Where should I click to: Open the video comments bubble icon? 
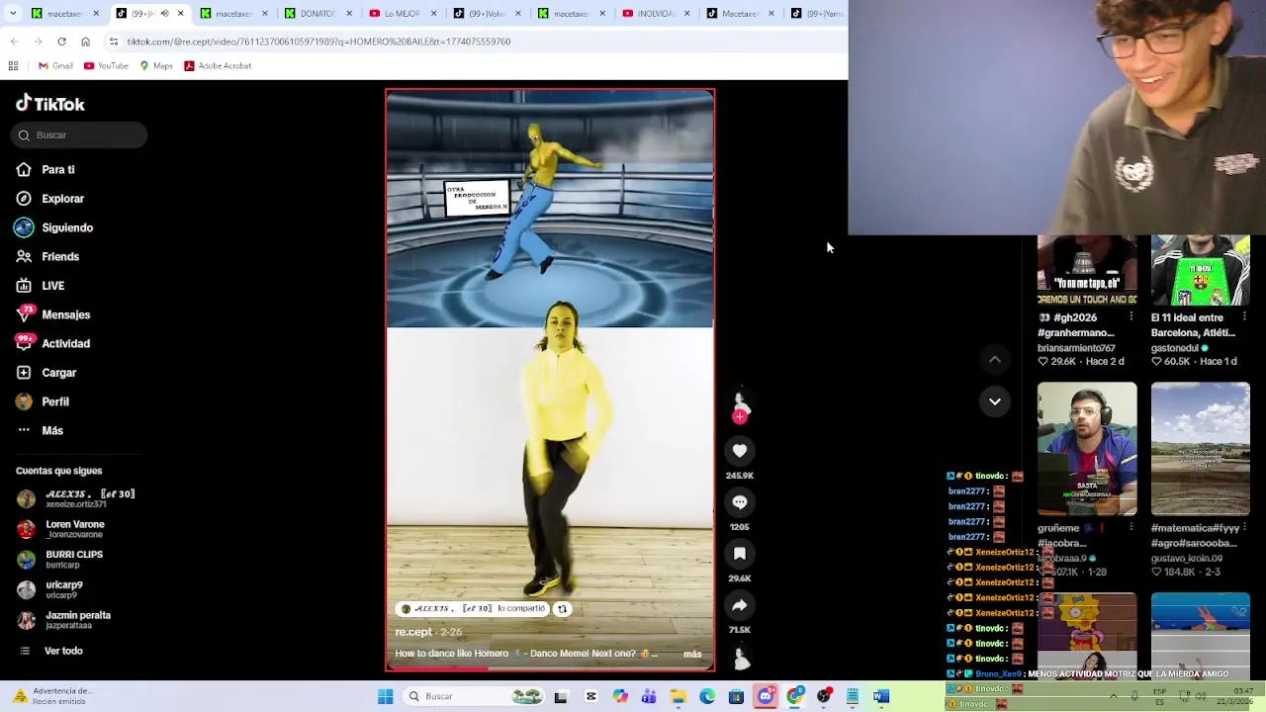tap(739, 502)
